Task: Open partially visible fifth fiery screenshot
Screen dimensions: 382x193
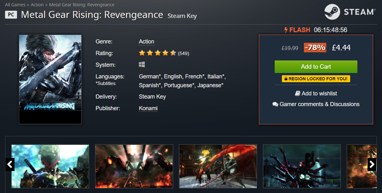Action: (x=362, y=166)
